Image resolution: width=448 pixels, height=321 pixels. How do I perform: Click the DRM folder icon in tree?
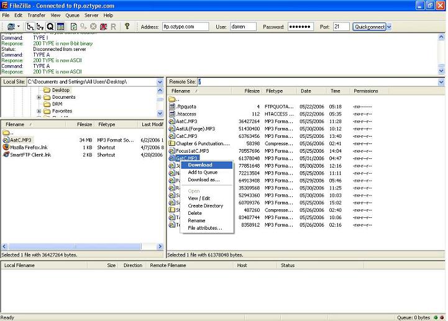tap(47, 104)
